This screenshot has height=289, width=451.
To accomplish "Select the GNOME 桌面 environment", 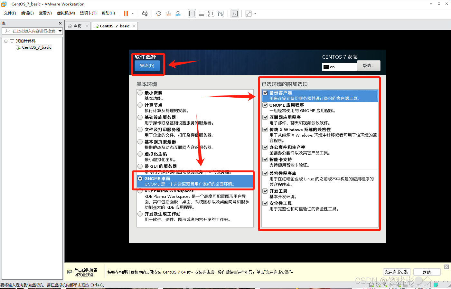I will [140, 178].
